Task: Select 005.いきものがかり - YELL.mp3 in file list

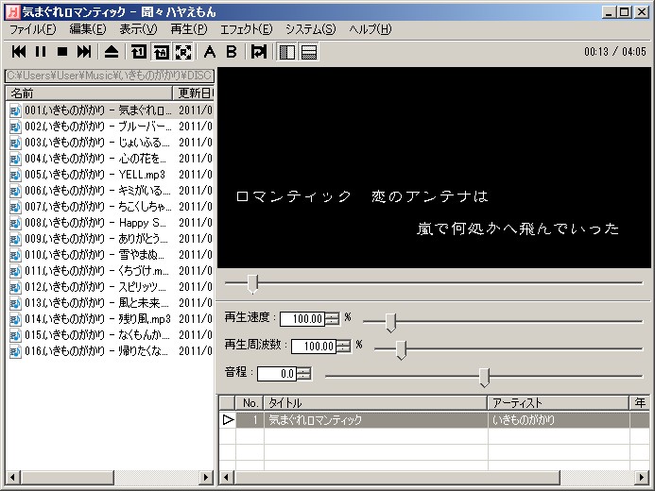Action: (95, 174)
